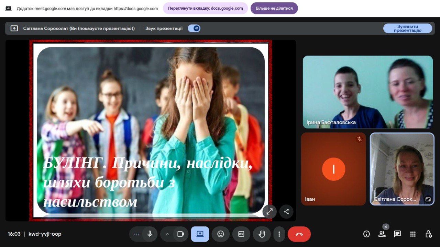Image resolution: width=440 pixels, height=247 pixels.
Task: Open the chat panel
Action: coord(397,234)
